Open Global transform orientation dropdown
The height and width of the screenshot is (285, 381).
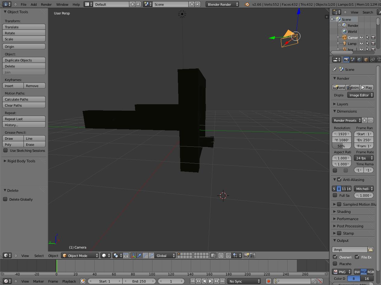click(x=165, y=255)
